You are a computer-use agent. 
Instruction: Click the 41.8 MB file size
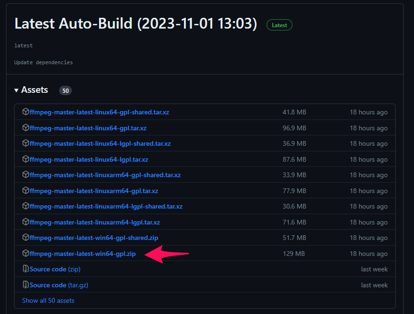tap(294, 112)
